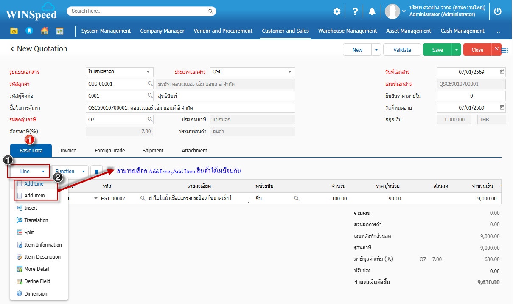Choose Add Item in Line menu
The height and width of the screenshot is (304, 513).
(34, 196)
